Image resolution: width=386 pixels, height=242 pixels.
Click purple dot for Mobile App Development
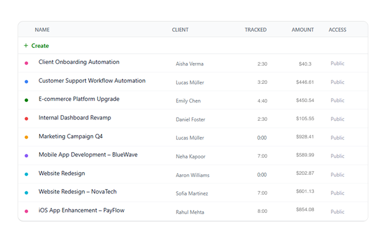click(26, 156)
